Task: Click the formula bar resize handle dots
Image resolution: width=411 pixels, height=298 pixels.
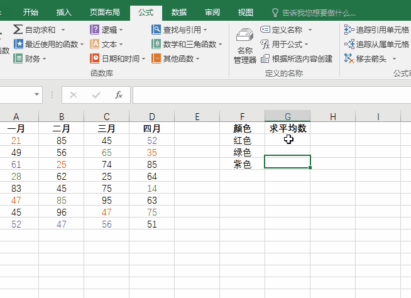Action: click(52, 95)
